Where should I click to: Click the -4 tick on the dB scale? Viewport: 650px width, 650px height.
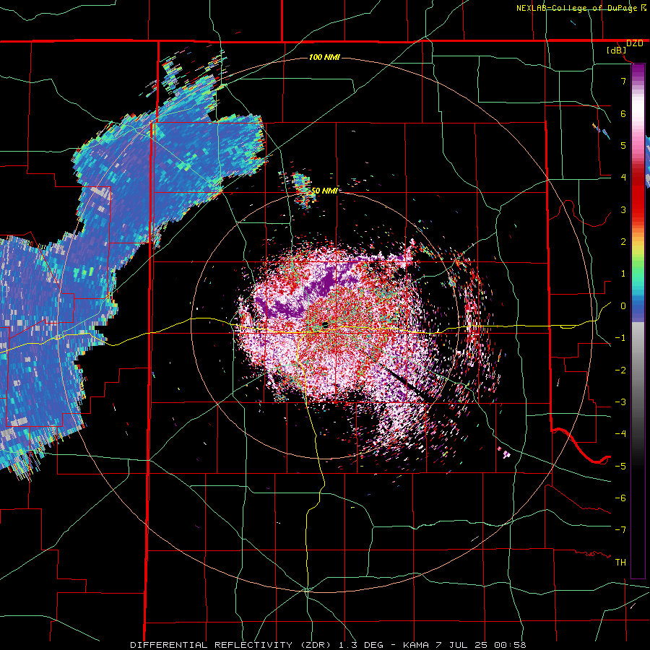pos(620,434)
